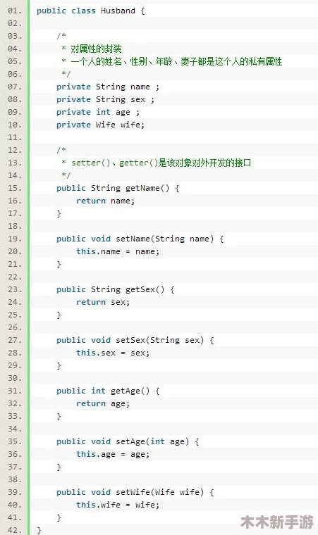Click 'this.wife = wife;' assignment
Screen dimensions: 318x535
[x=118, y=505]
